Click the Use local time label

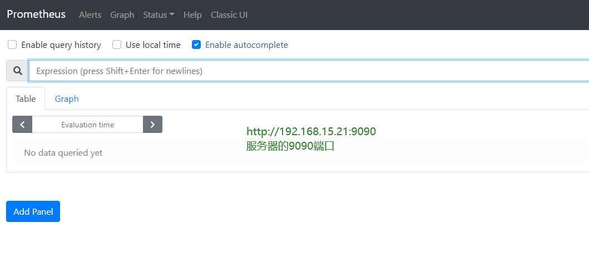click(153, 45)
